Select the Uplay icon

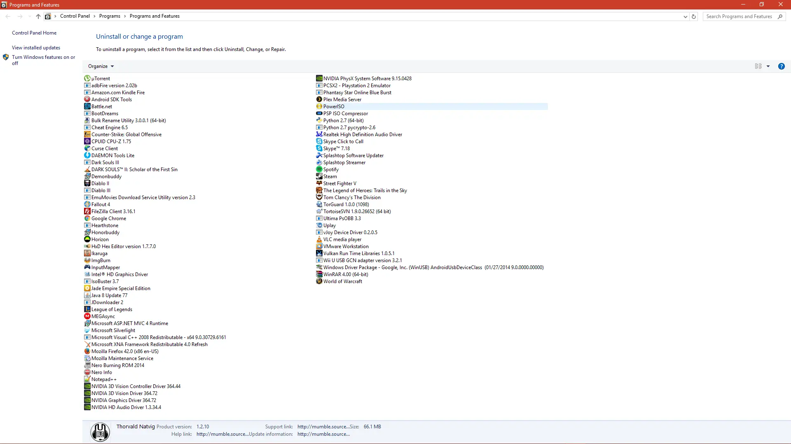click(x=319, y=225)
